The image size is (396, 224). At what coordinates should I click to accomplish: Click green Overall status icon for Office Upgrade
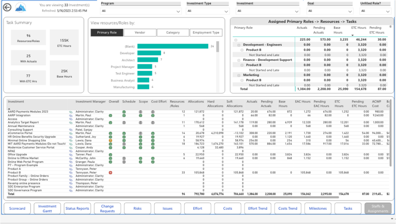click(111, 154)
